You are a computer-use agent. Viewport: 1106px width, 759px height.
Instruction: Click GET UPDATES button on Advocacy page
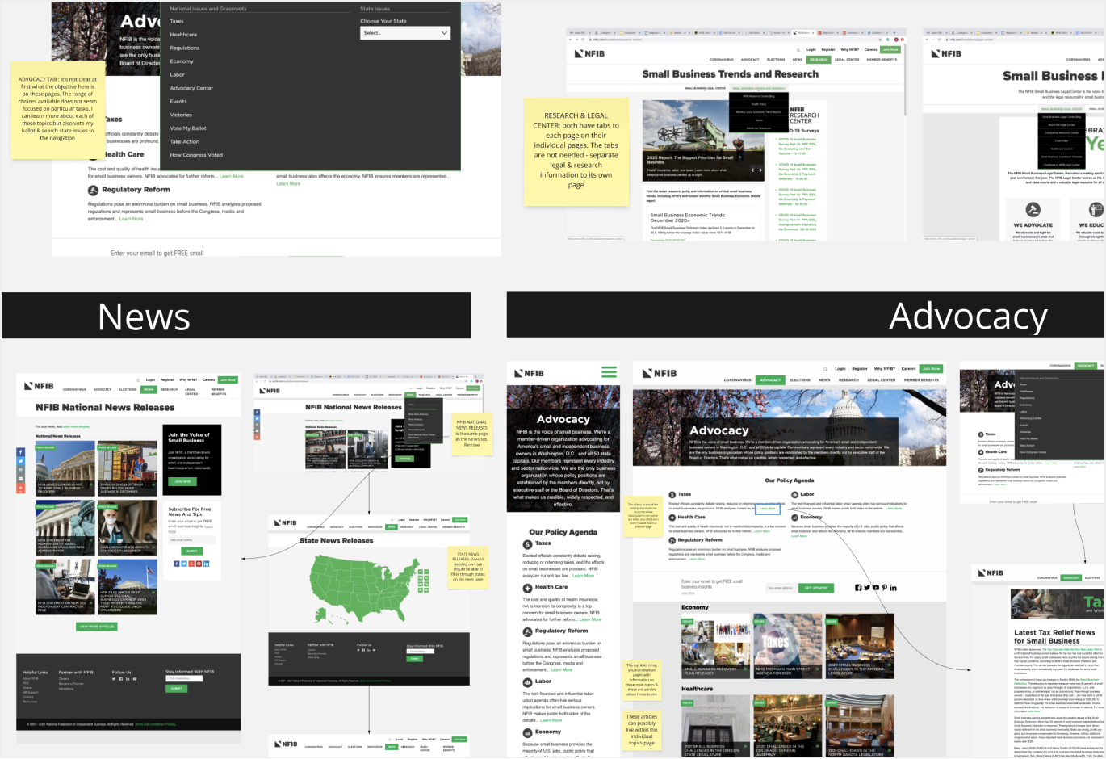coord(815,588)
